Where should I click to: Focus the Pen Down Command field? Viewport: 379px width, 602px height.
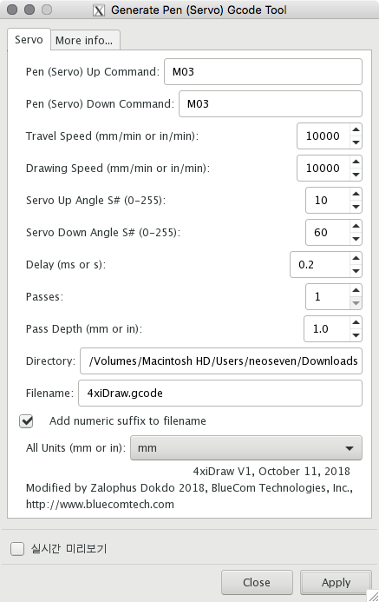click(271, 103)
